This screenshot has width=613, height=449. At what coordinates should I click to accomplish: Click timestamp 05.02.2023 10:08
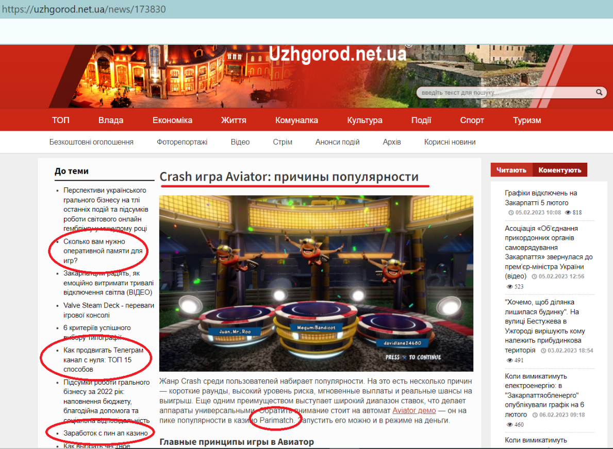[x=538, y=212]
